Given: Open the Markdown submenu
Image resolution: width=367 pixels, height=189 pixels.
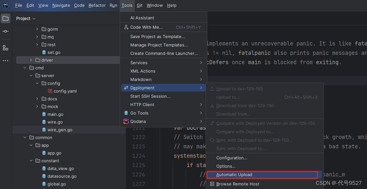Looking at the screenshot, I should [x=163, y=80].
